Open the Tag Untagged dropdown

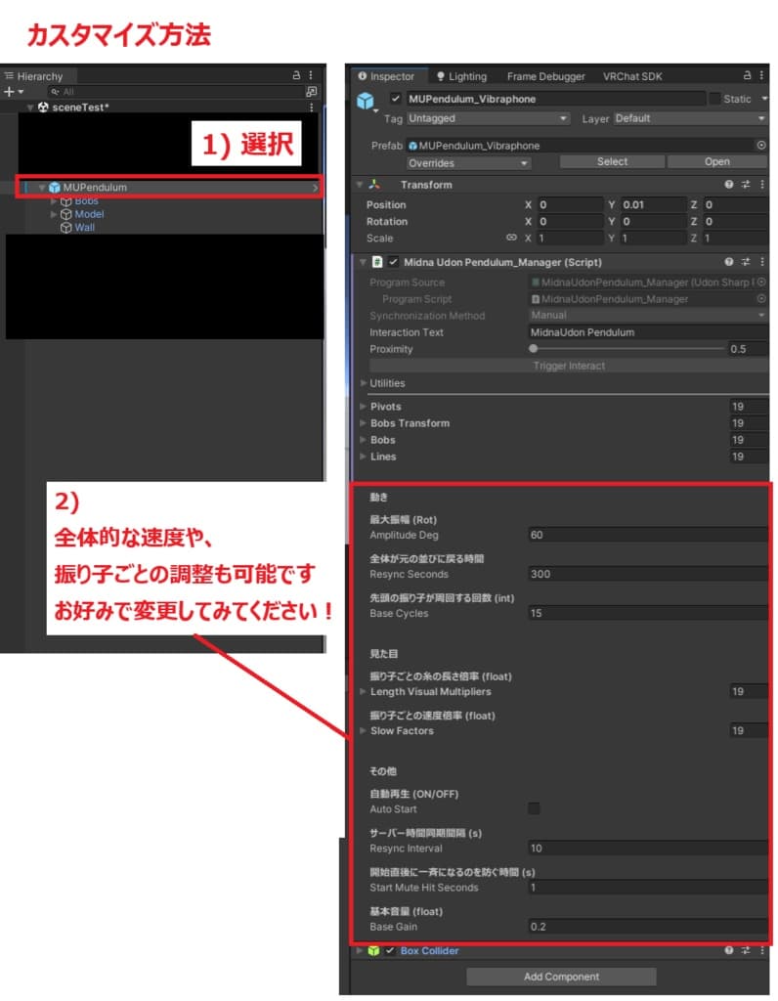[489, 118]
